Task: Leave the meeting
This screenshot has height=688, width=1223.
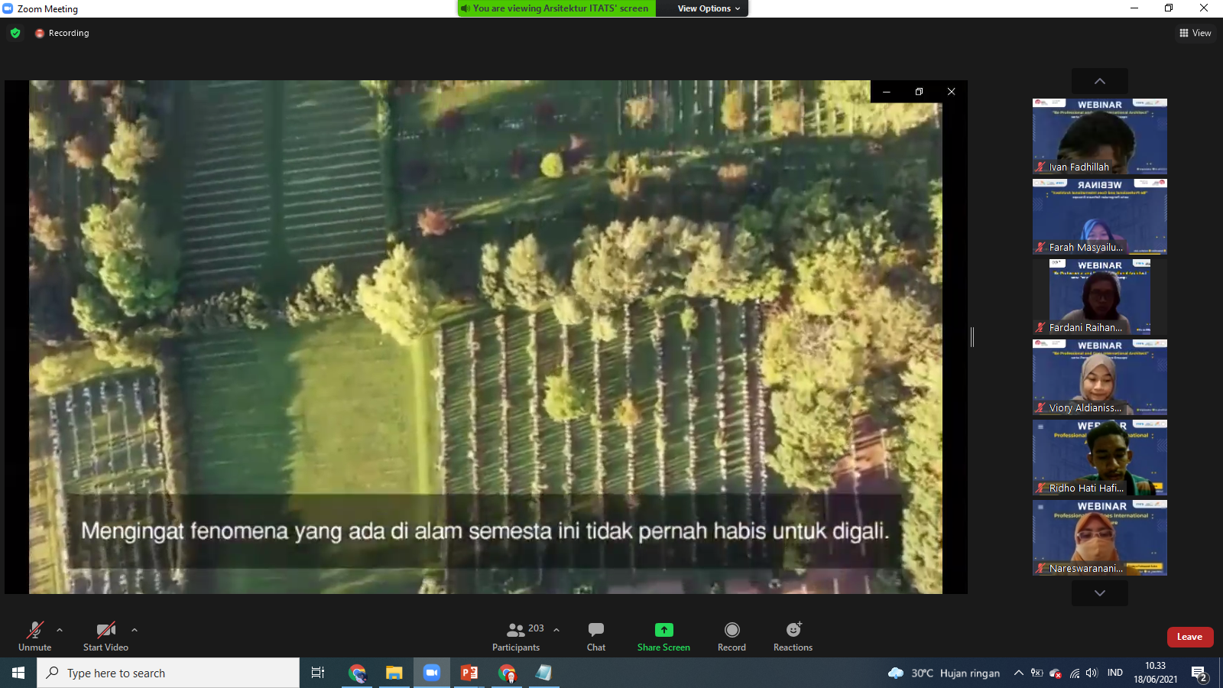Action: (1189, 637)
